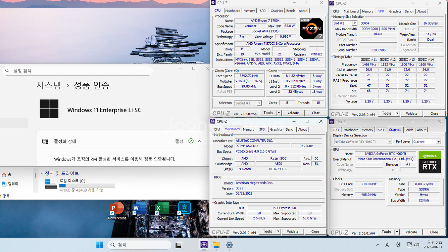Click the volume icon in system tray
448x252 pixels.
point(416,245)
